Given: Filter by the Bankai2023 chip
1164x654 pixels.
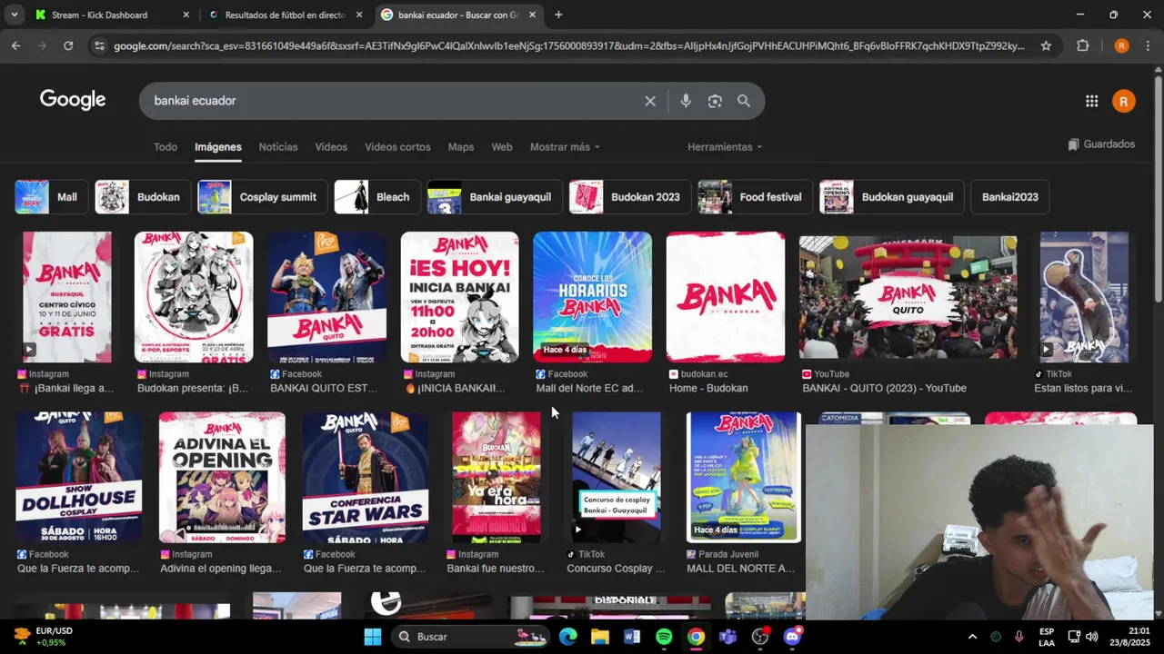Looking at the screenshot, I should coord(1010,197).
